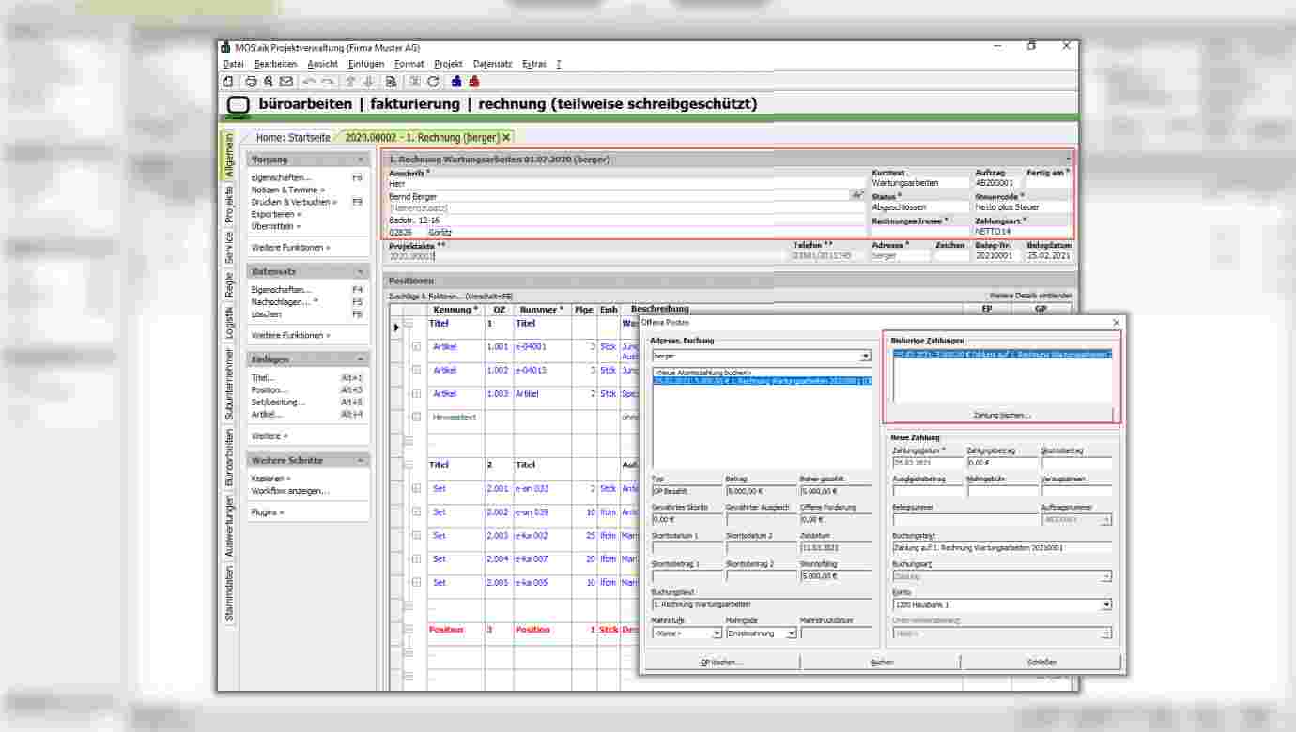Expand the e-an 033 Set row
The height and width of the screenshot is (732, 1296).
click(416, 489)
